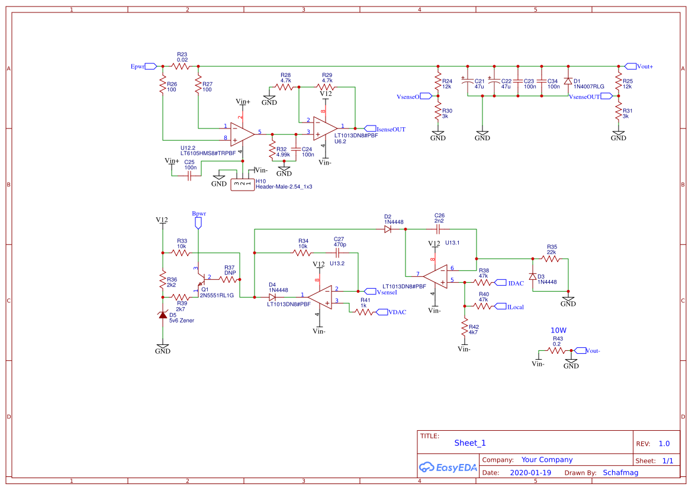The height and width of the screenshot is (490, 692).
Task: Select diode D3 1N4448
Action: click(x=533, y=276)
